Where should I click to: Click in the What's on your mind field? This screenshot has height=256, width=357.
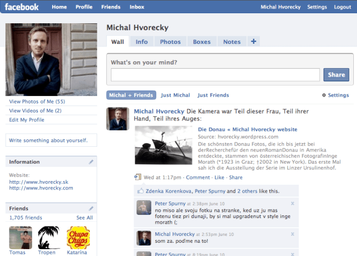click(x=215, y=75)
